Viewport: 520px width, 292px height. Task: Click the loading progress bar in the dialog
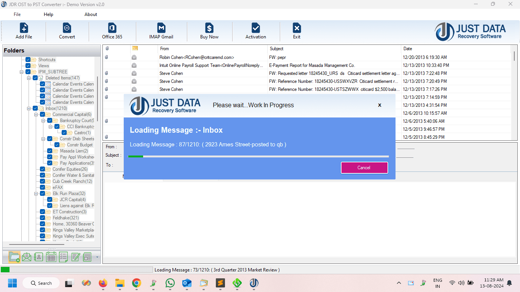[260, 156]
